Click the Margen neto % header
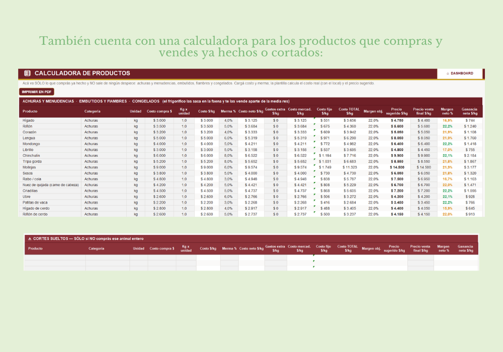The width and height of the screenshot is (503, 352). coord(447,111)
